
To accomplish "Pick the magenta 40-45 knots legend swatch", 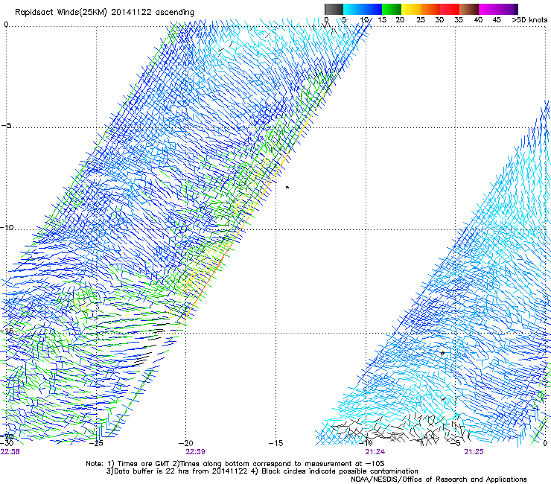I will [488, 9].
